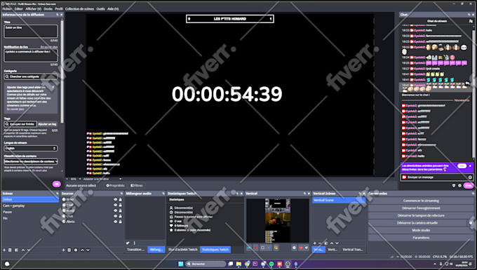Float the Chat dock with the undock icon

469,15
